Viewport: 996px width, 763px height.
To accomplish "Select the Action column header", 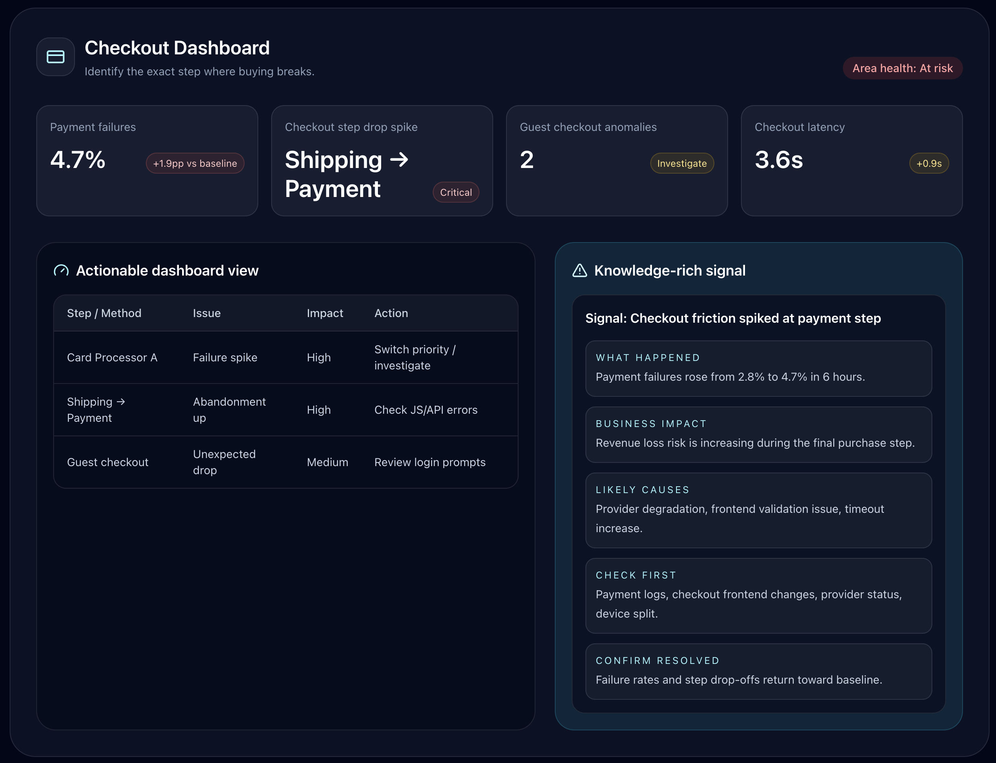I will point(391,313).
